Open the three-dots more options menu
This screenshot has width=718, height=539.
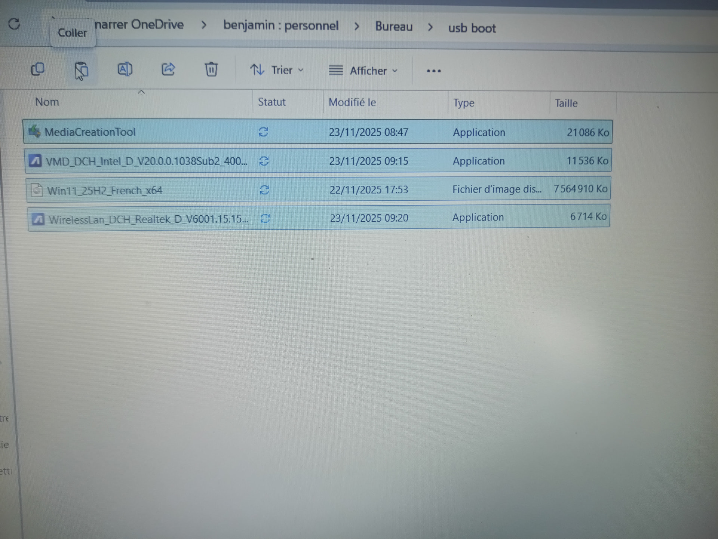point(434,71)
